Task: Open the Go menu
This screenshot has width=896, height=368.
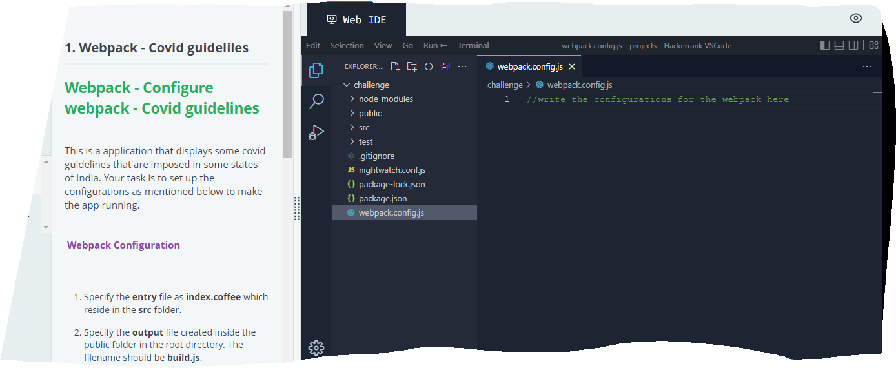Action: point(407,45)
